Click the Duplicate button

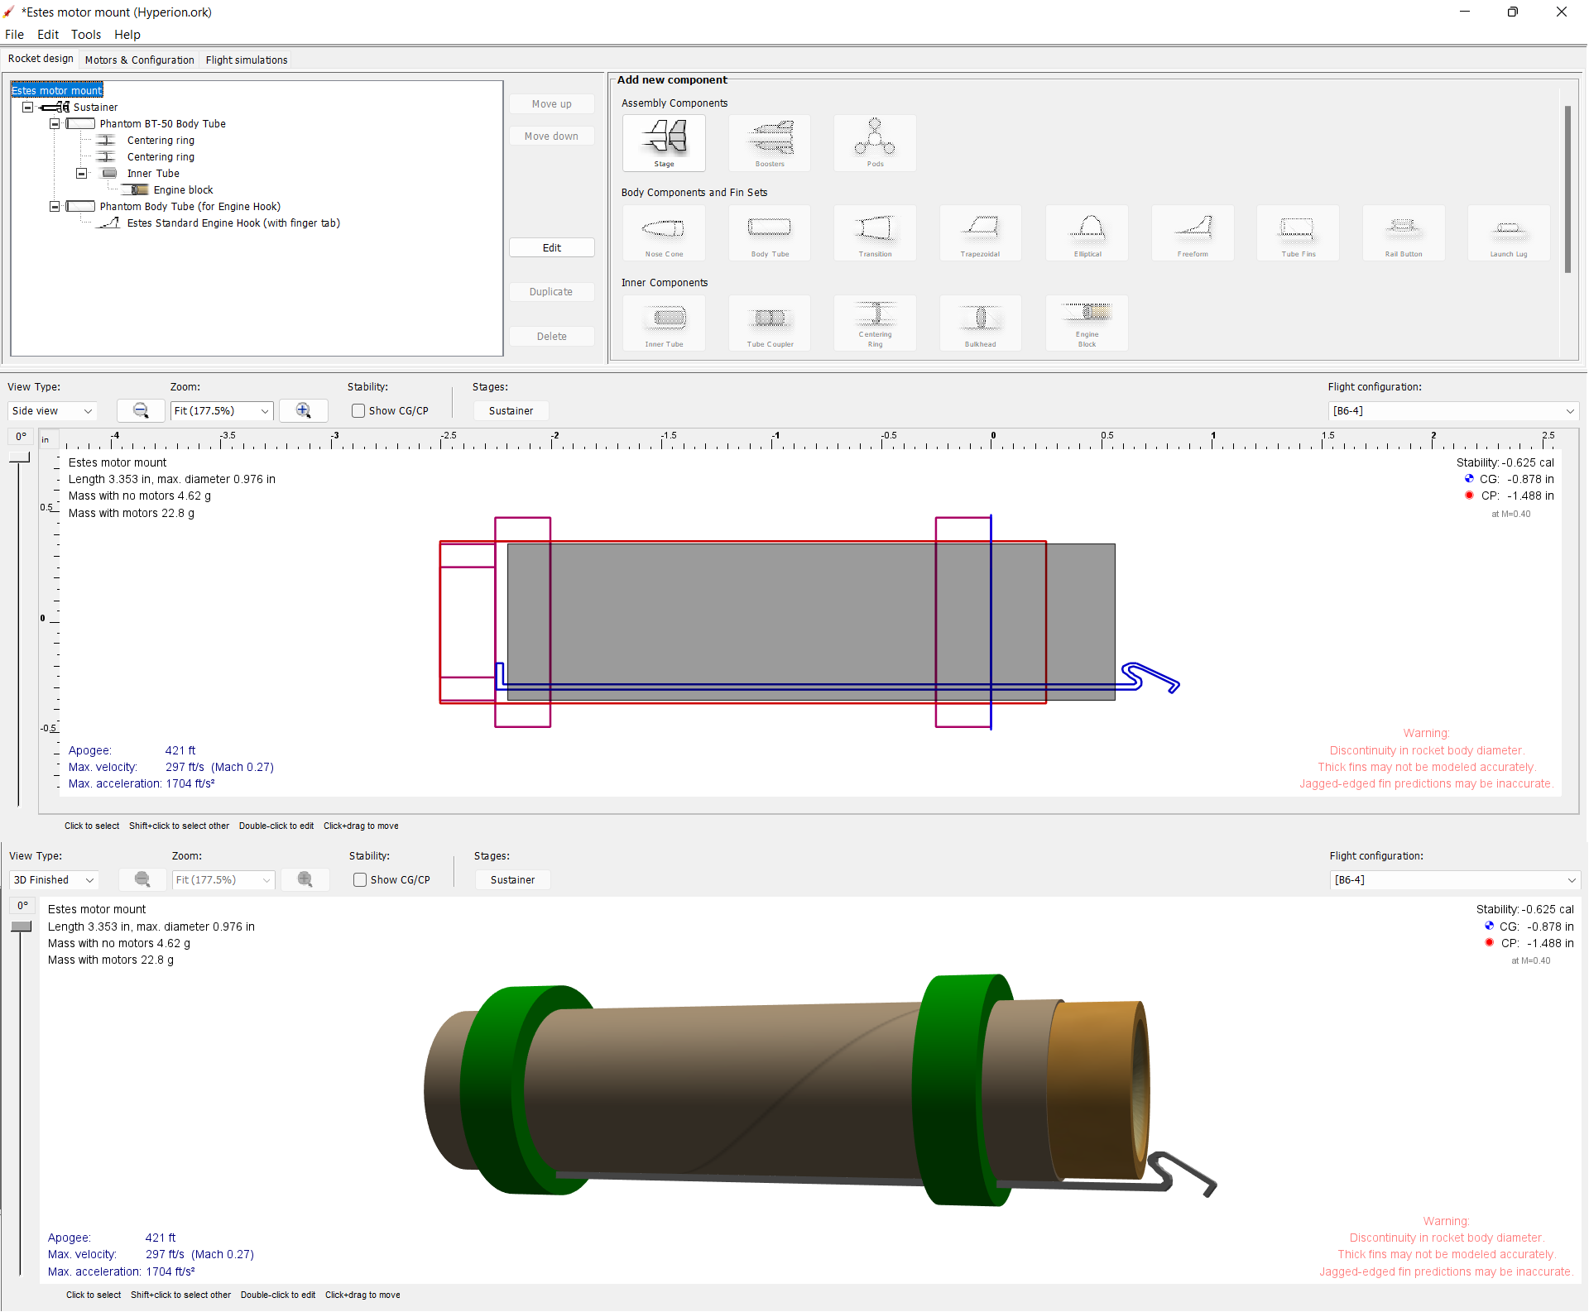tap(551, 291)
